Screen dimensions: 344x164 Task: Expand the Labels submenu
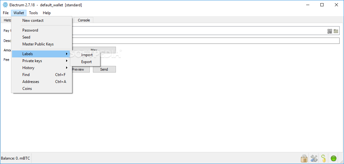[x=42, y=54]
